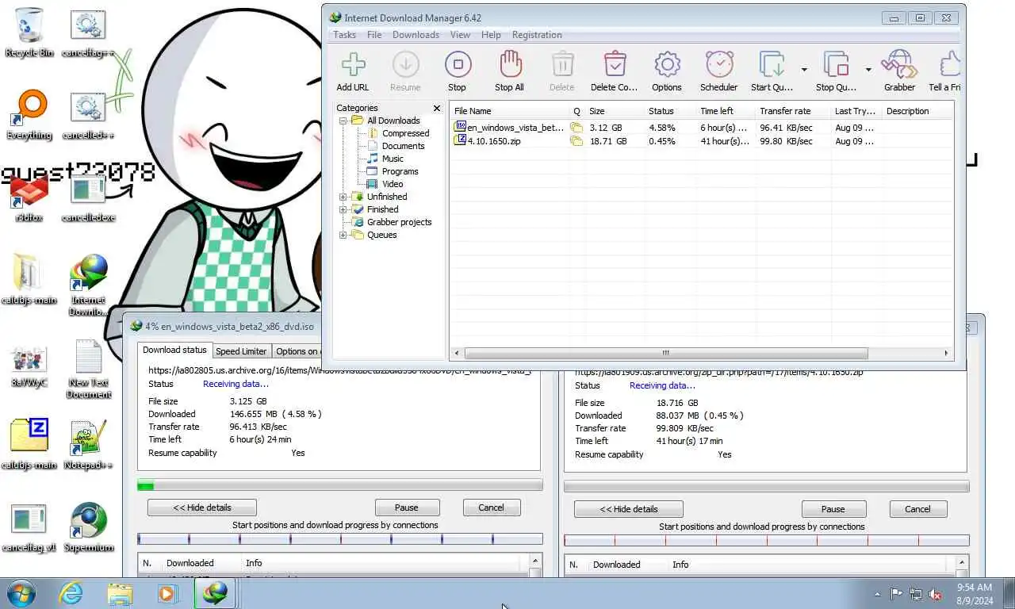Hide details in 4.10.1650.zip dialog
Screen dimensions: 1015x609
click(x=629, y=509)
